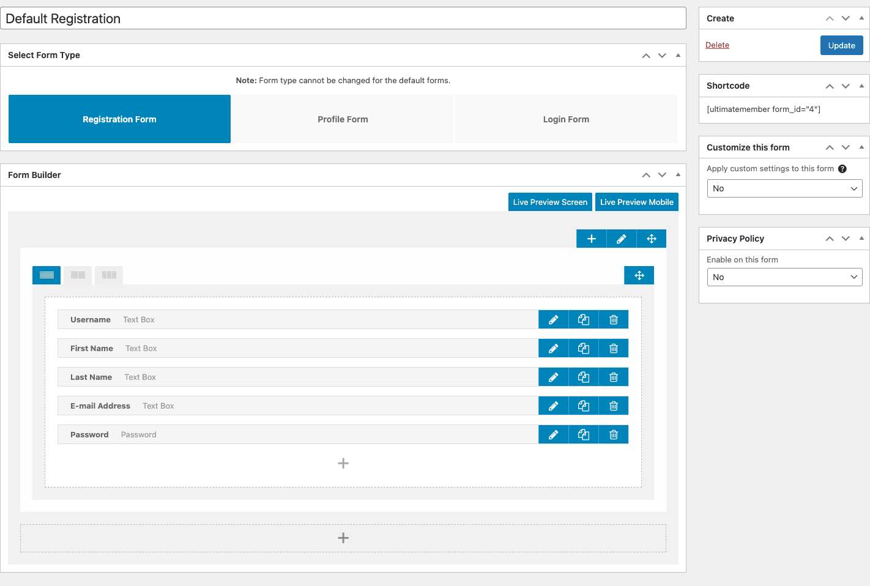The image size is (870, 586).
Task: Toggle Form Builder panel triangle
Action: [x=678, y=175]
